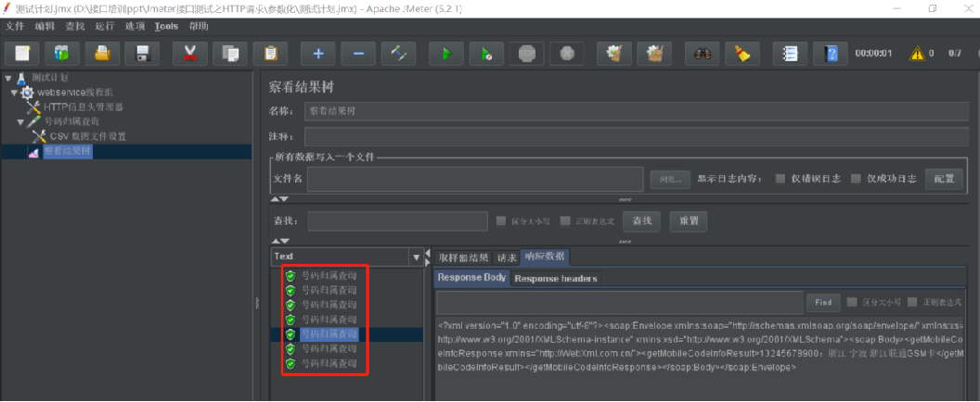Copy the selected element via toolbar

coord(230,54)
